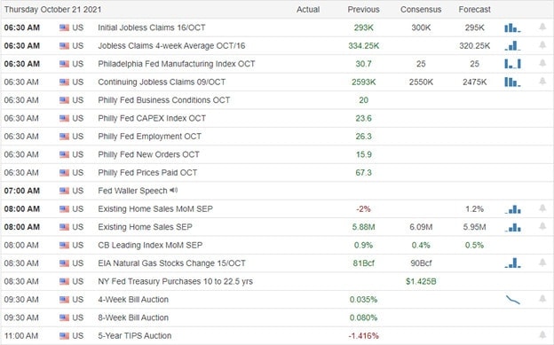The height and width of the screenshot is (345, 554).
Task: Set alert bell for Jobless Claims 4-week Average
Action: click(x=542, y=45)
